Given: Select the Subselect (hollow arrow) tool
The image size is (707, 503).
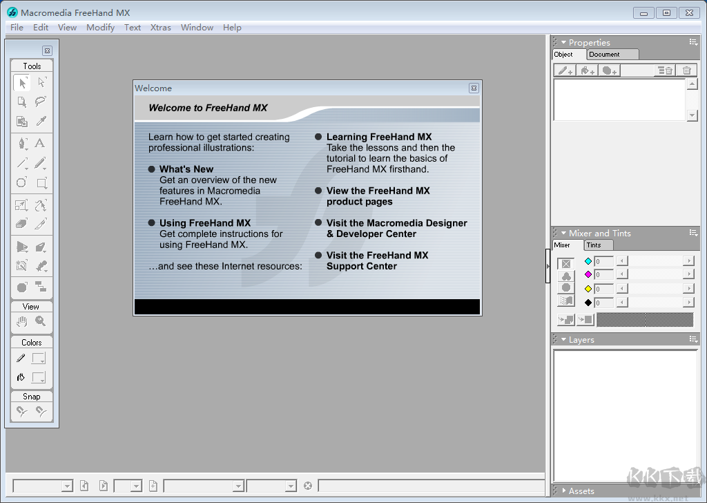Looking at the screenshot, I should pos(41,82).
